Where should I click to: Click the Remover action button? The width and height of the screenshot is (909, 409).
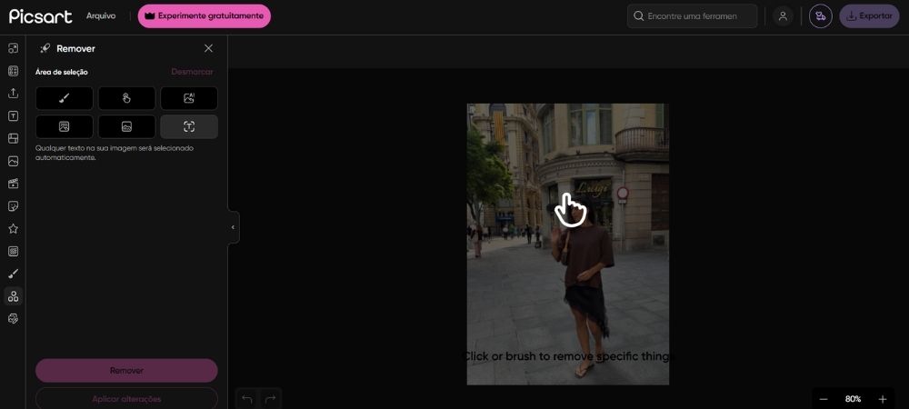pos(126,370)
